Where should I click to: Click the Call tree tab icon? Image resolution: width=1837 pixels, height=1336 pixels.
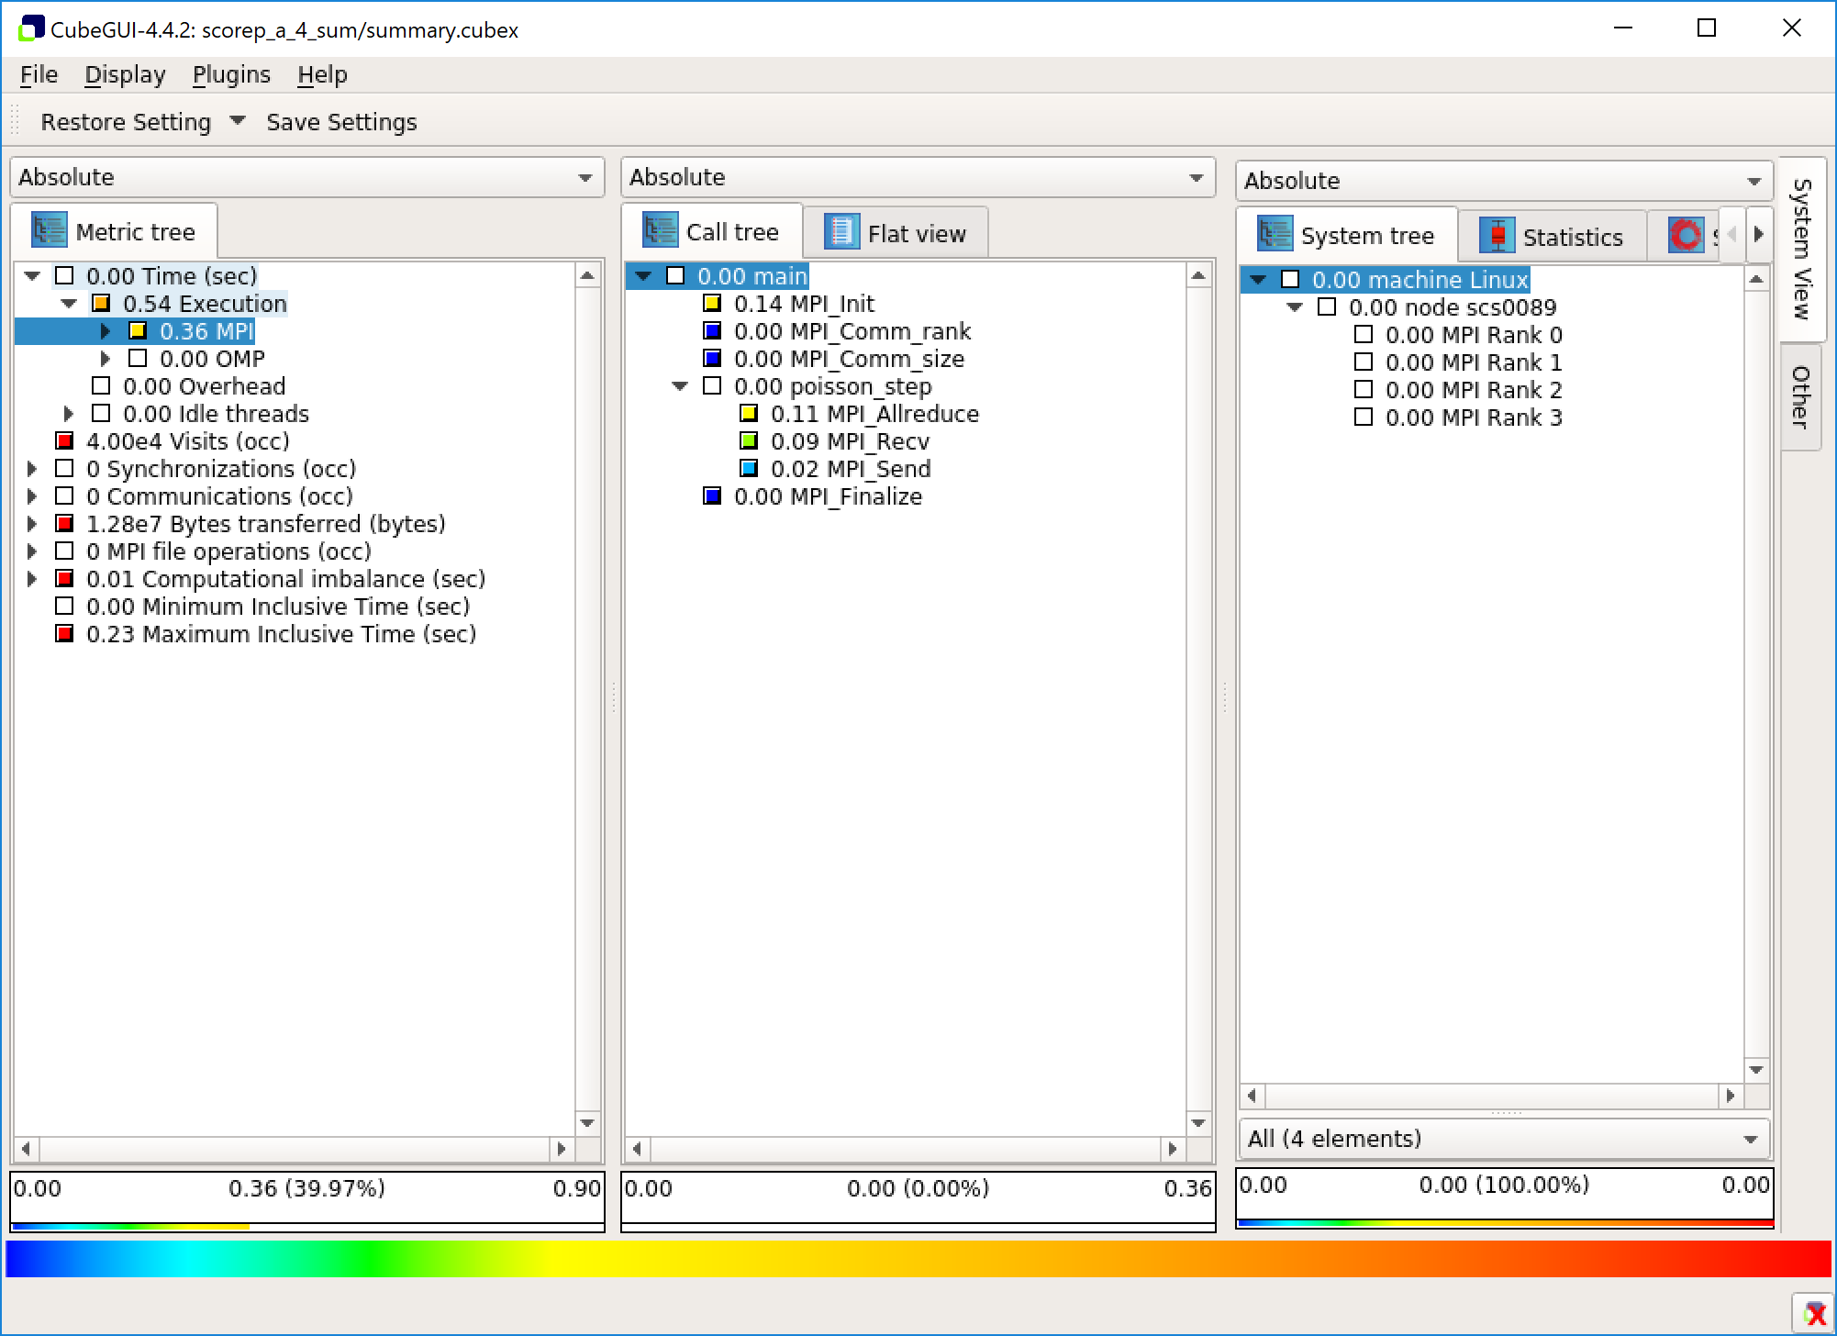(659, 231)
